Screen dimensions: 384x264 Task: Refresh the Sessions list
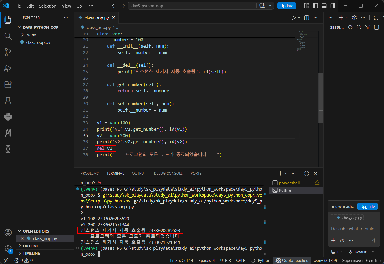[350, 27]
